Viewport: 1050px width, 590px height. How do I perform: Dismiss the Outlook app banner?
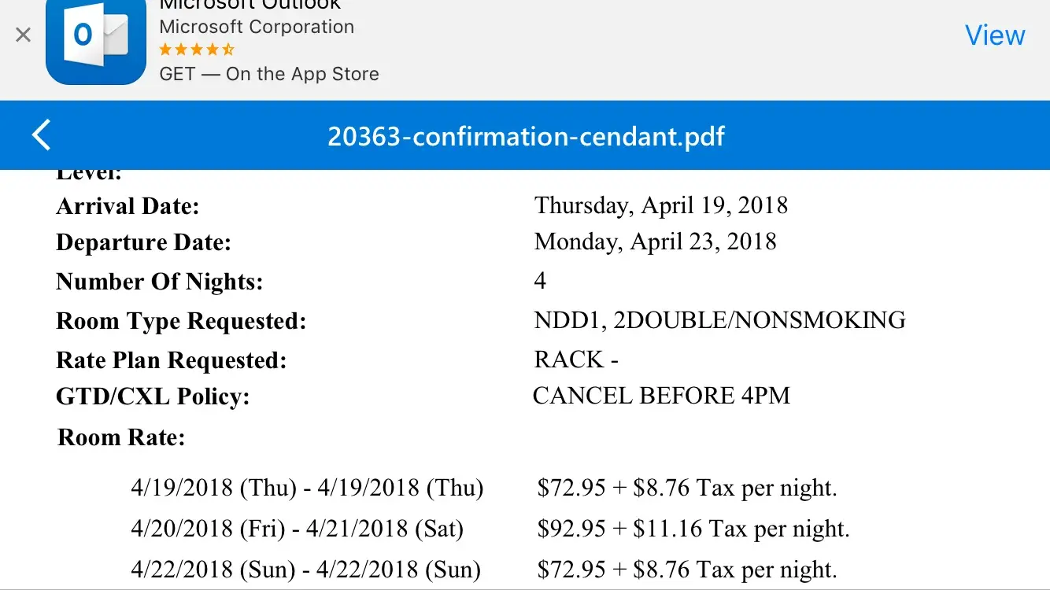coord(24,35)
